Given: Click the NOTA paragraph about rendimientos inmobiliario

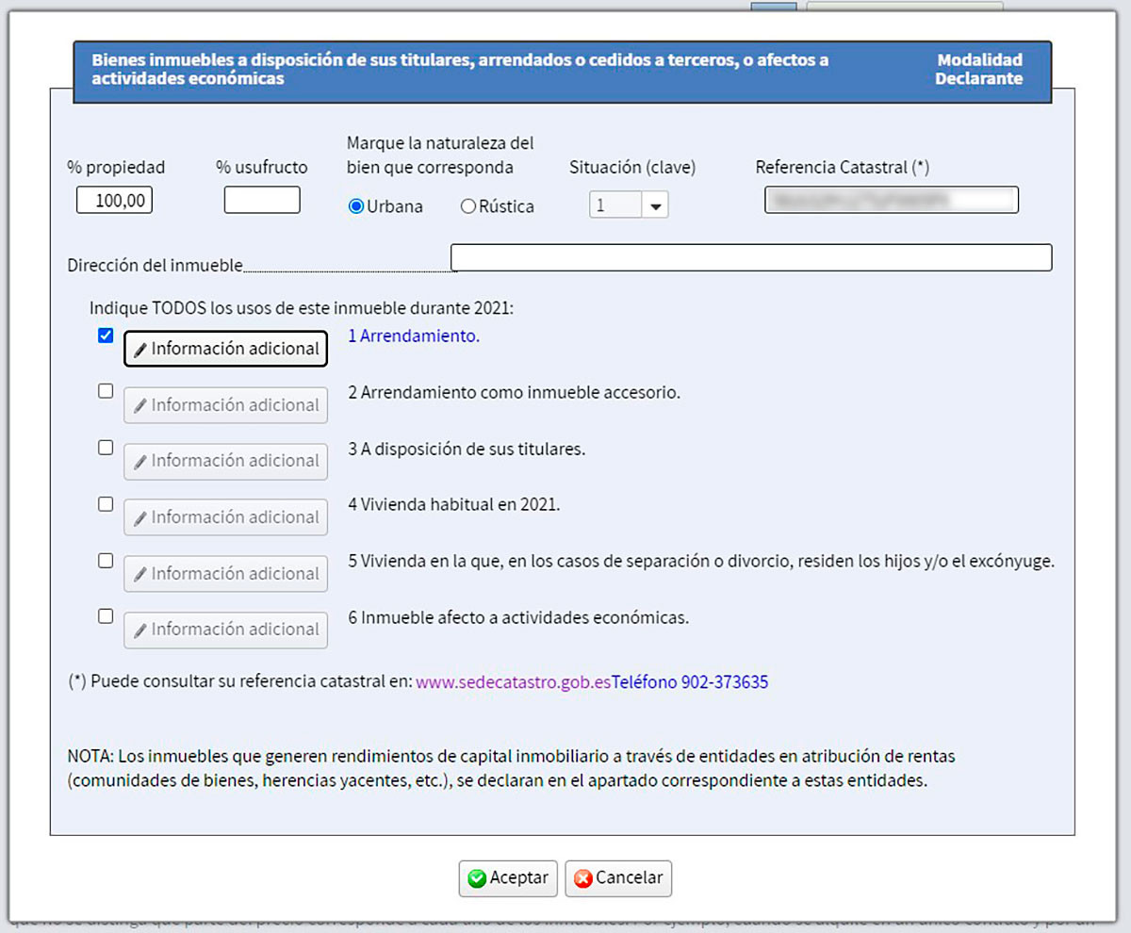Looking at the screenshot, I should (x=512, y=769).
